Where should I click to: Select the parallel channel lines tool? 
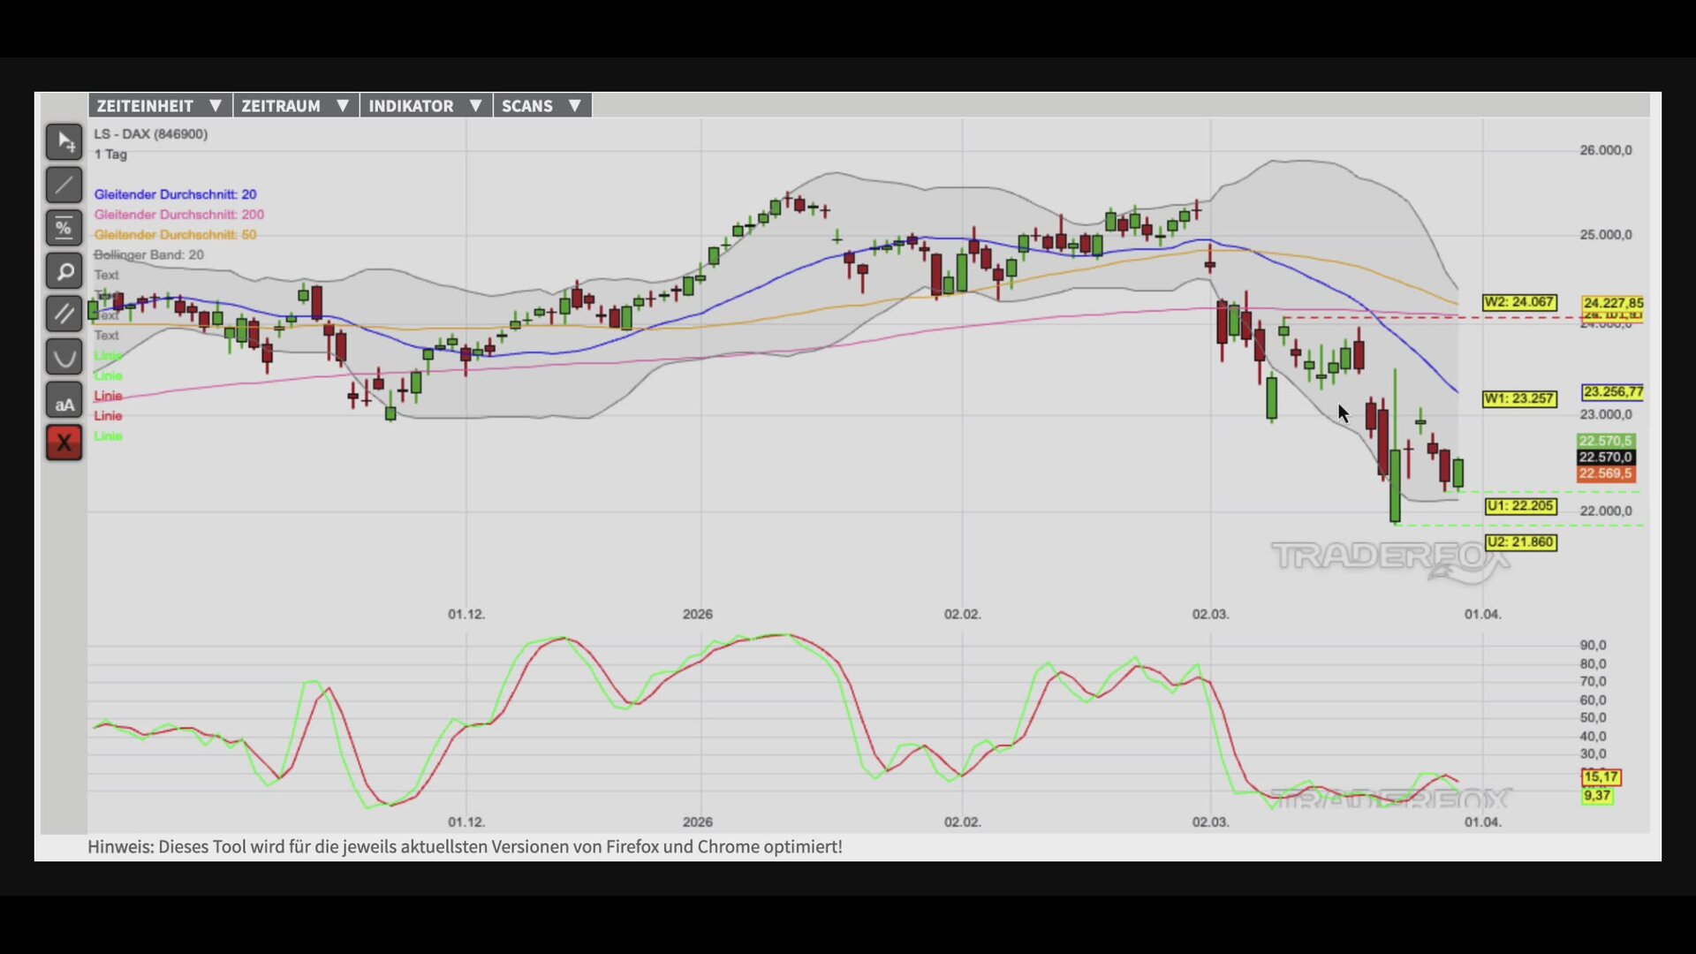[64, 314]
